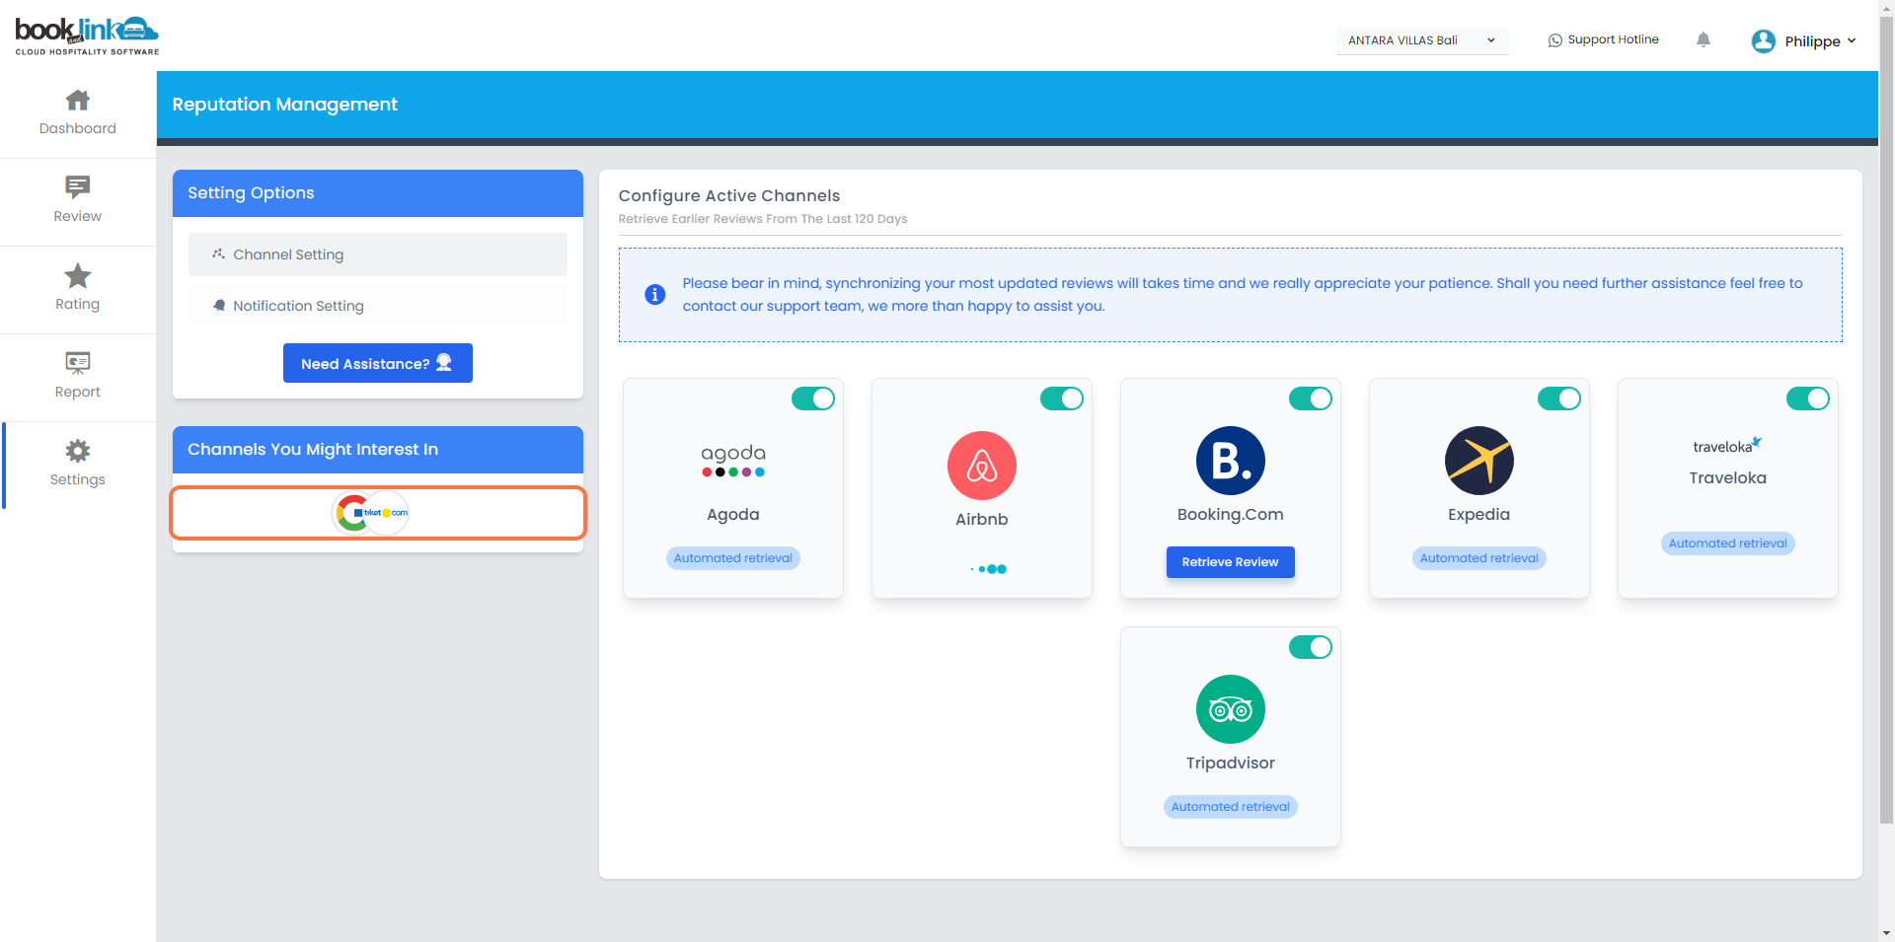
Task: Open the Rating star icon
Action: [78, 275]
